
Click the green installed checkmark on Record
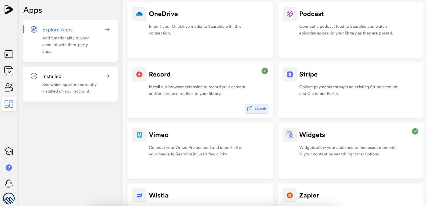(265, 71)
